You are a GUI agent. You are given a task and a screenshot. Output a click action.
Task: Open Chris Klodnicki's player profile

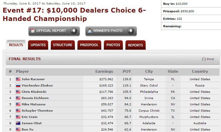tap(34, 92)
